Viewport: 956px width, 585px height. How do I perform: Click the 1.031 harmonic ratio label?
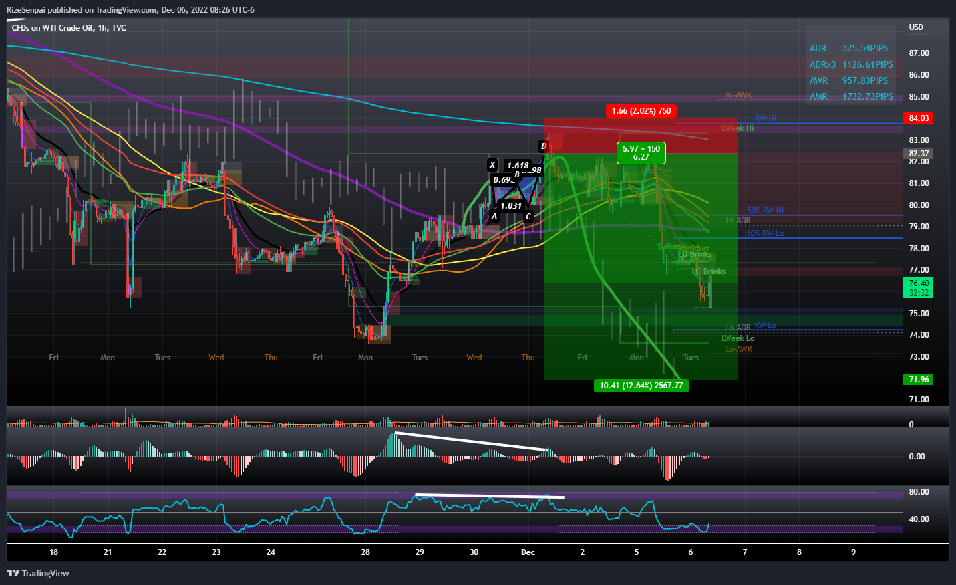tap(511, 205)
